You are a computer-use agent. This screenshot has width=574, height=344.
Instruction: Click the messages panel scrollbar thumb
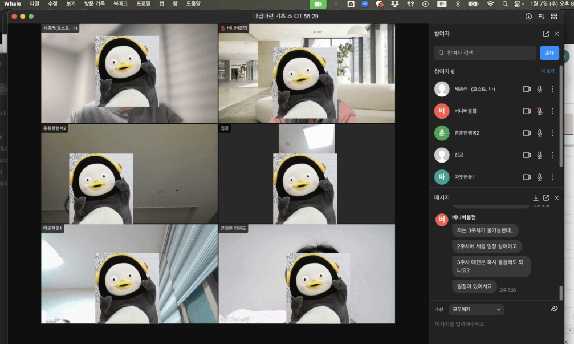tap(561, 293)
